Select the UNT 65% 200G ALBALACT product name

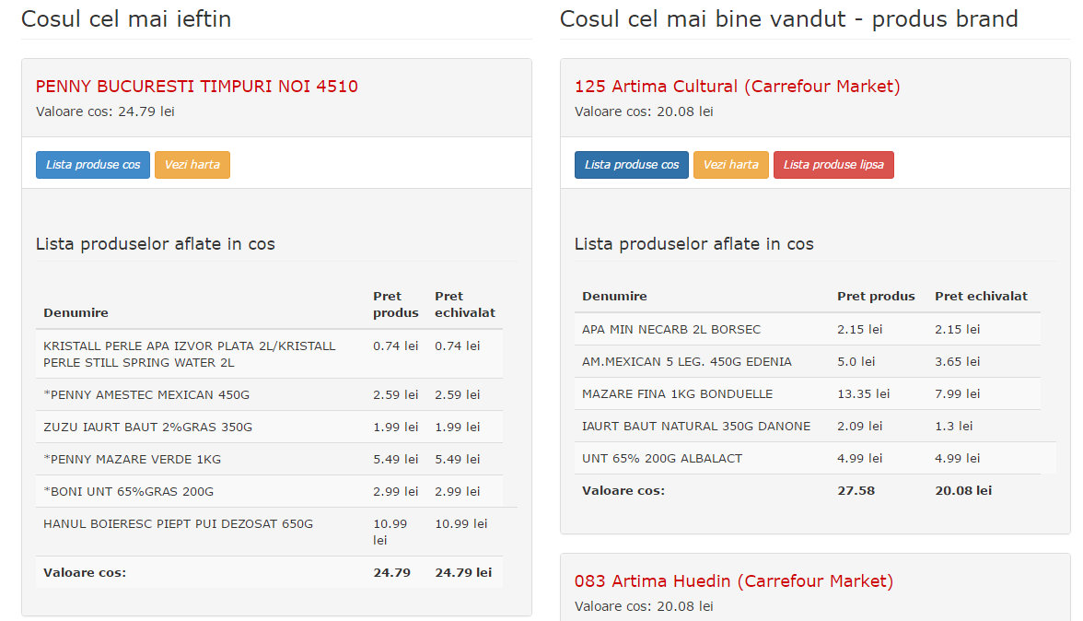coord(662,459)
